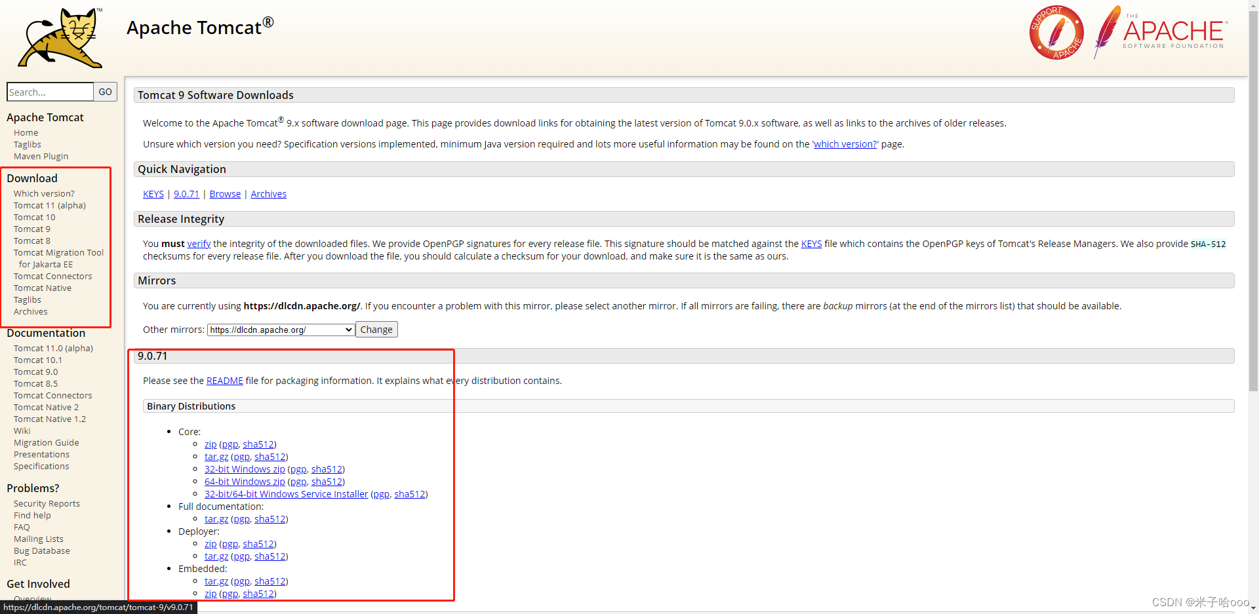Download the Embedded tar.gz
Viewport: 1259px width, 614px height.
coord(216,581)
